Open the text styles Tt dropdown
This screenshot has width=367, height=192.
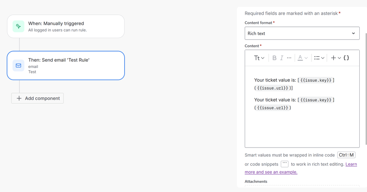[x=259, y=58]
